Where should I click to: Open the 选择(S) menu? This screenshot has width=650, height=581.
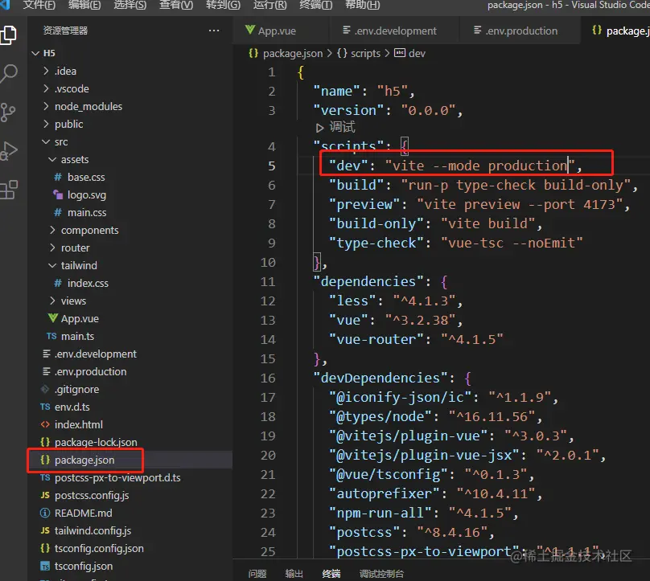[130, 5]
